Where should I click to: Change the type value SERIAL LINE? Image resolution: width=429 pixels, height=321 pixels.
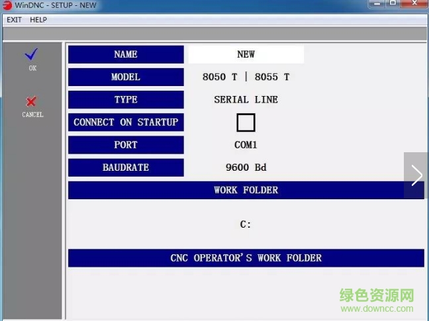246,99
